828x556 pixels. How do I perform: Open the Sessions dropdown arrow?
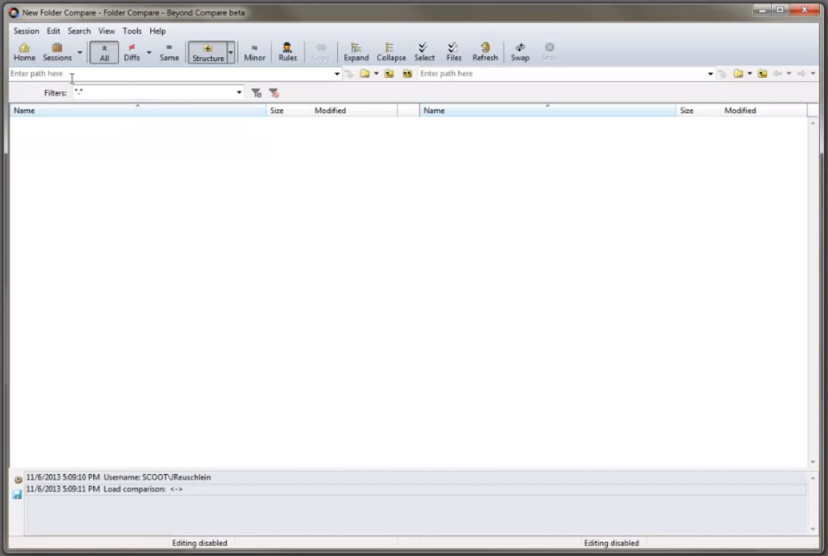[79, 52]
